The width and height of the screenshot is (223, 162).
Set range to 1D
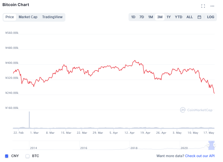[x=133, y=17]
